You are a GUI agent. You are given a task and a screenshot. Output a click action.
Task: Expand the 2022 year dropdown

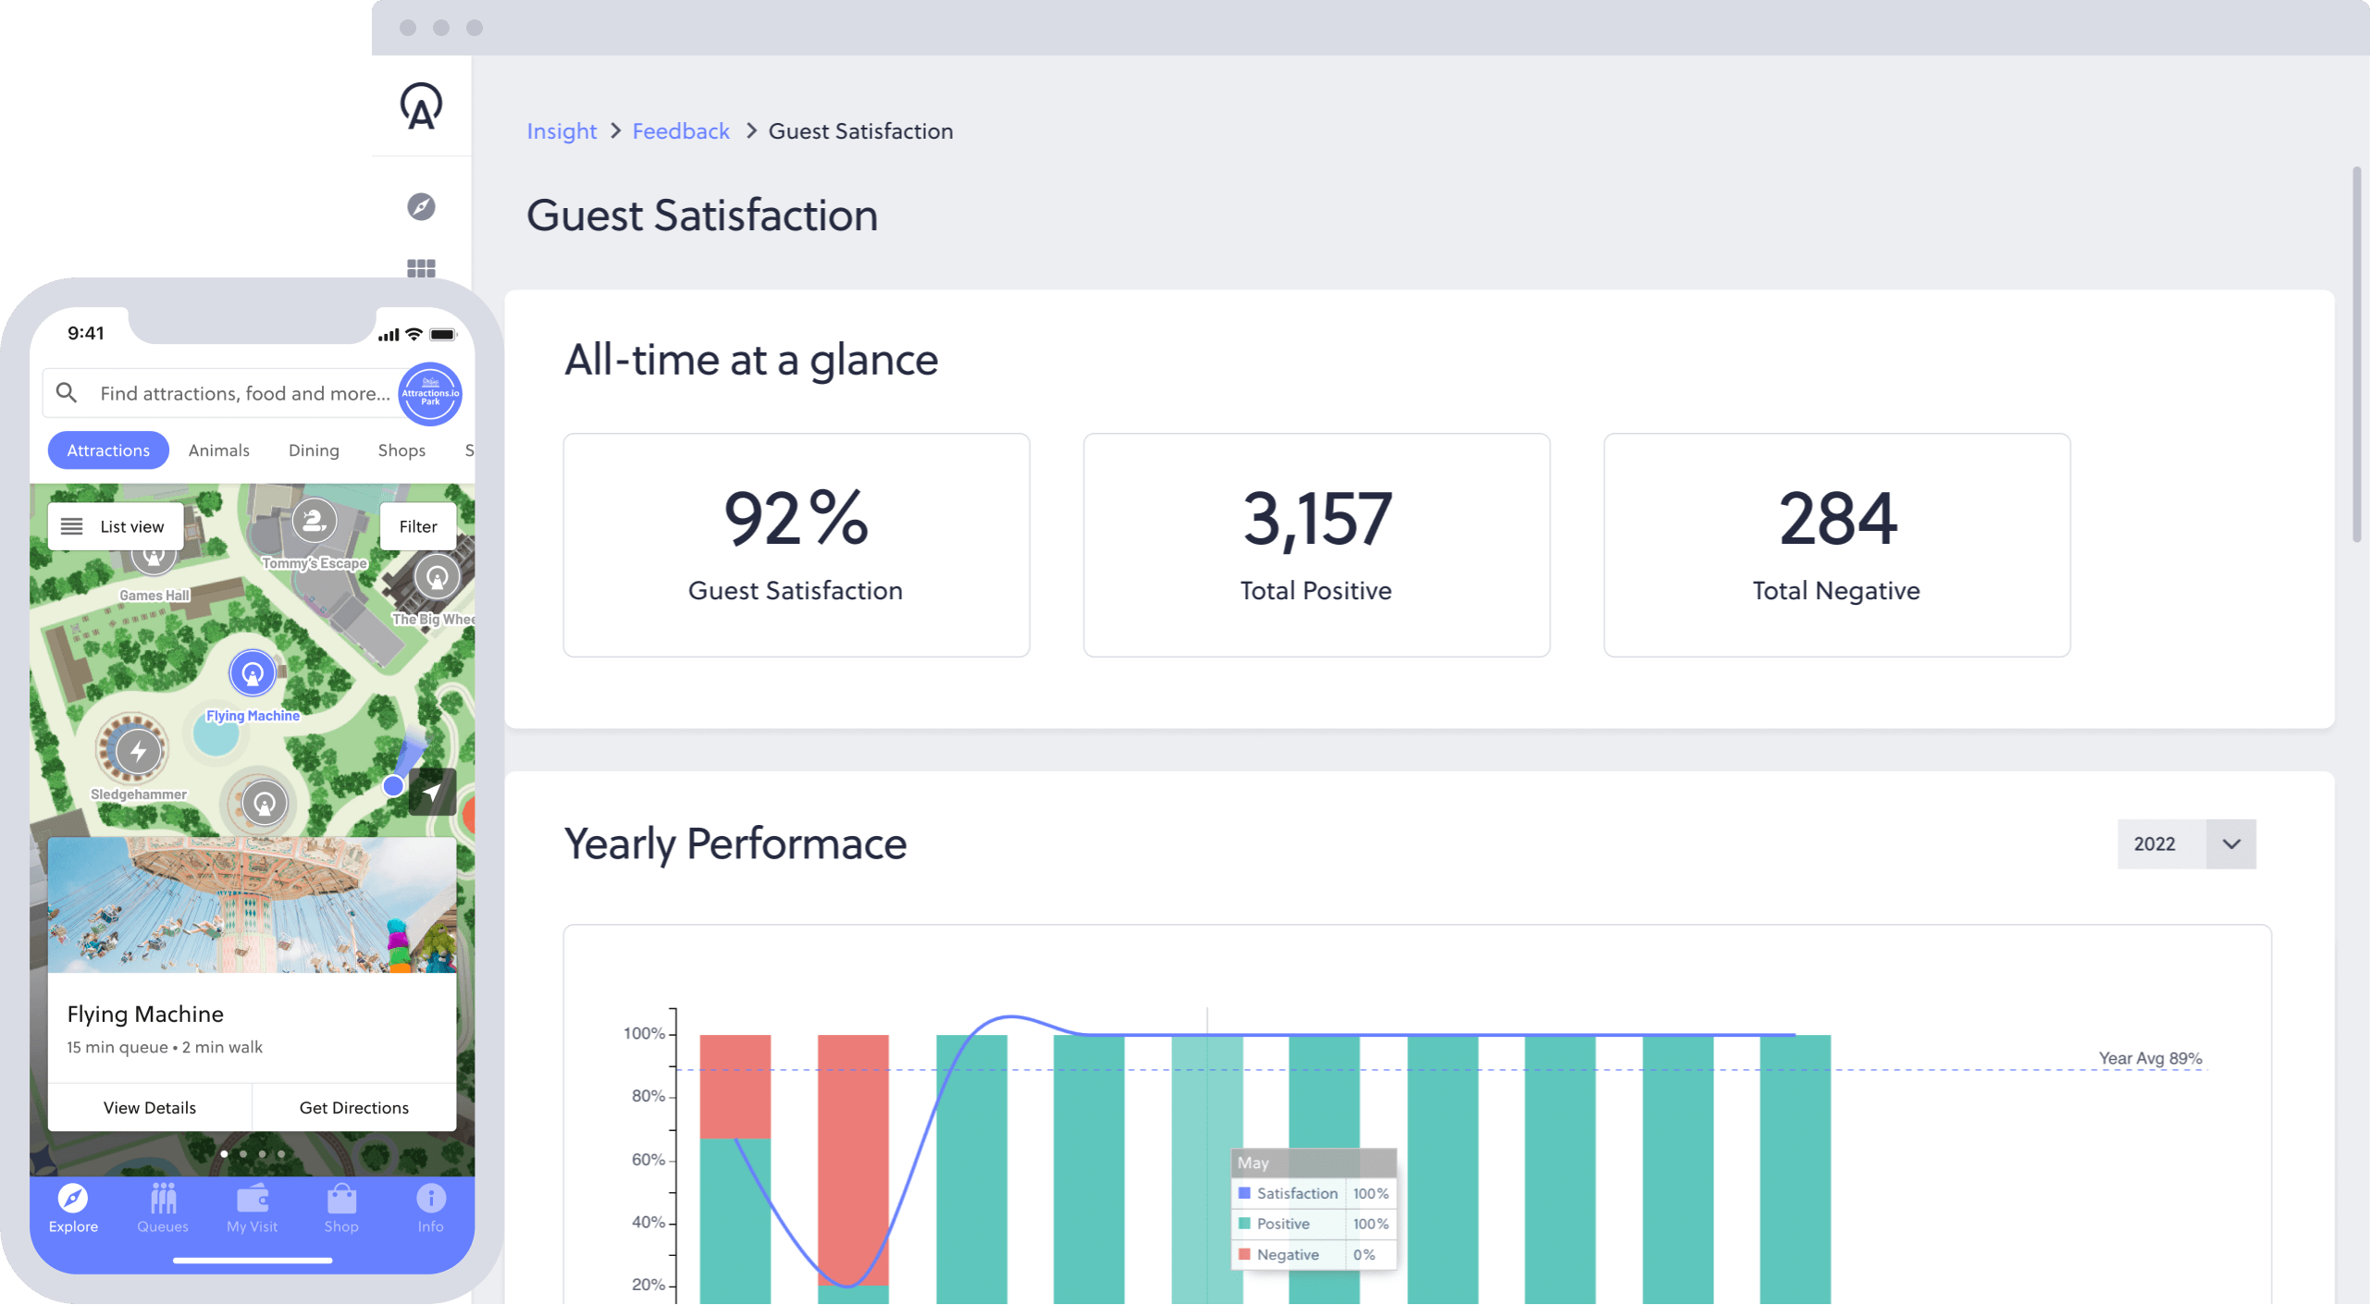2230,843
